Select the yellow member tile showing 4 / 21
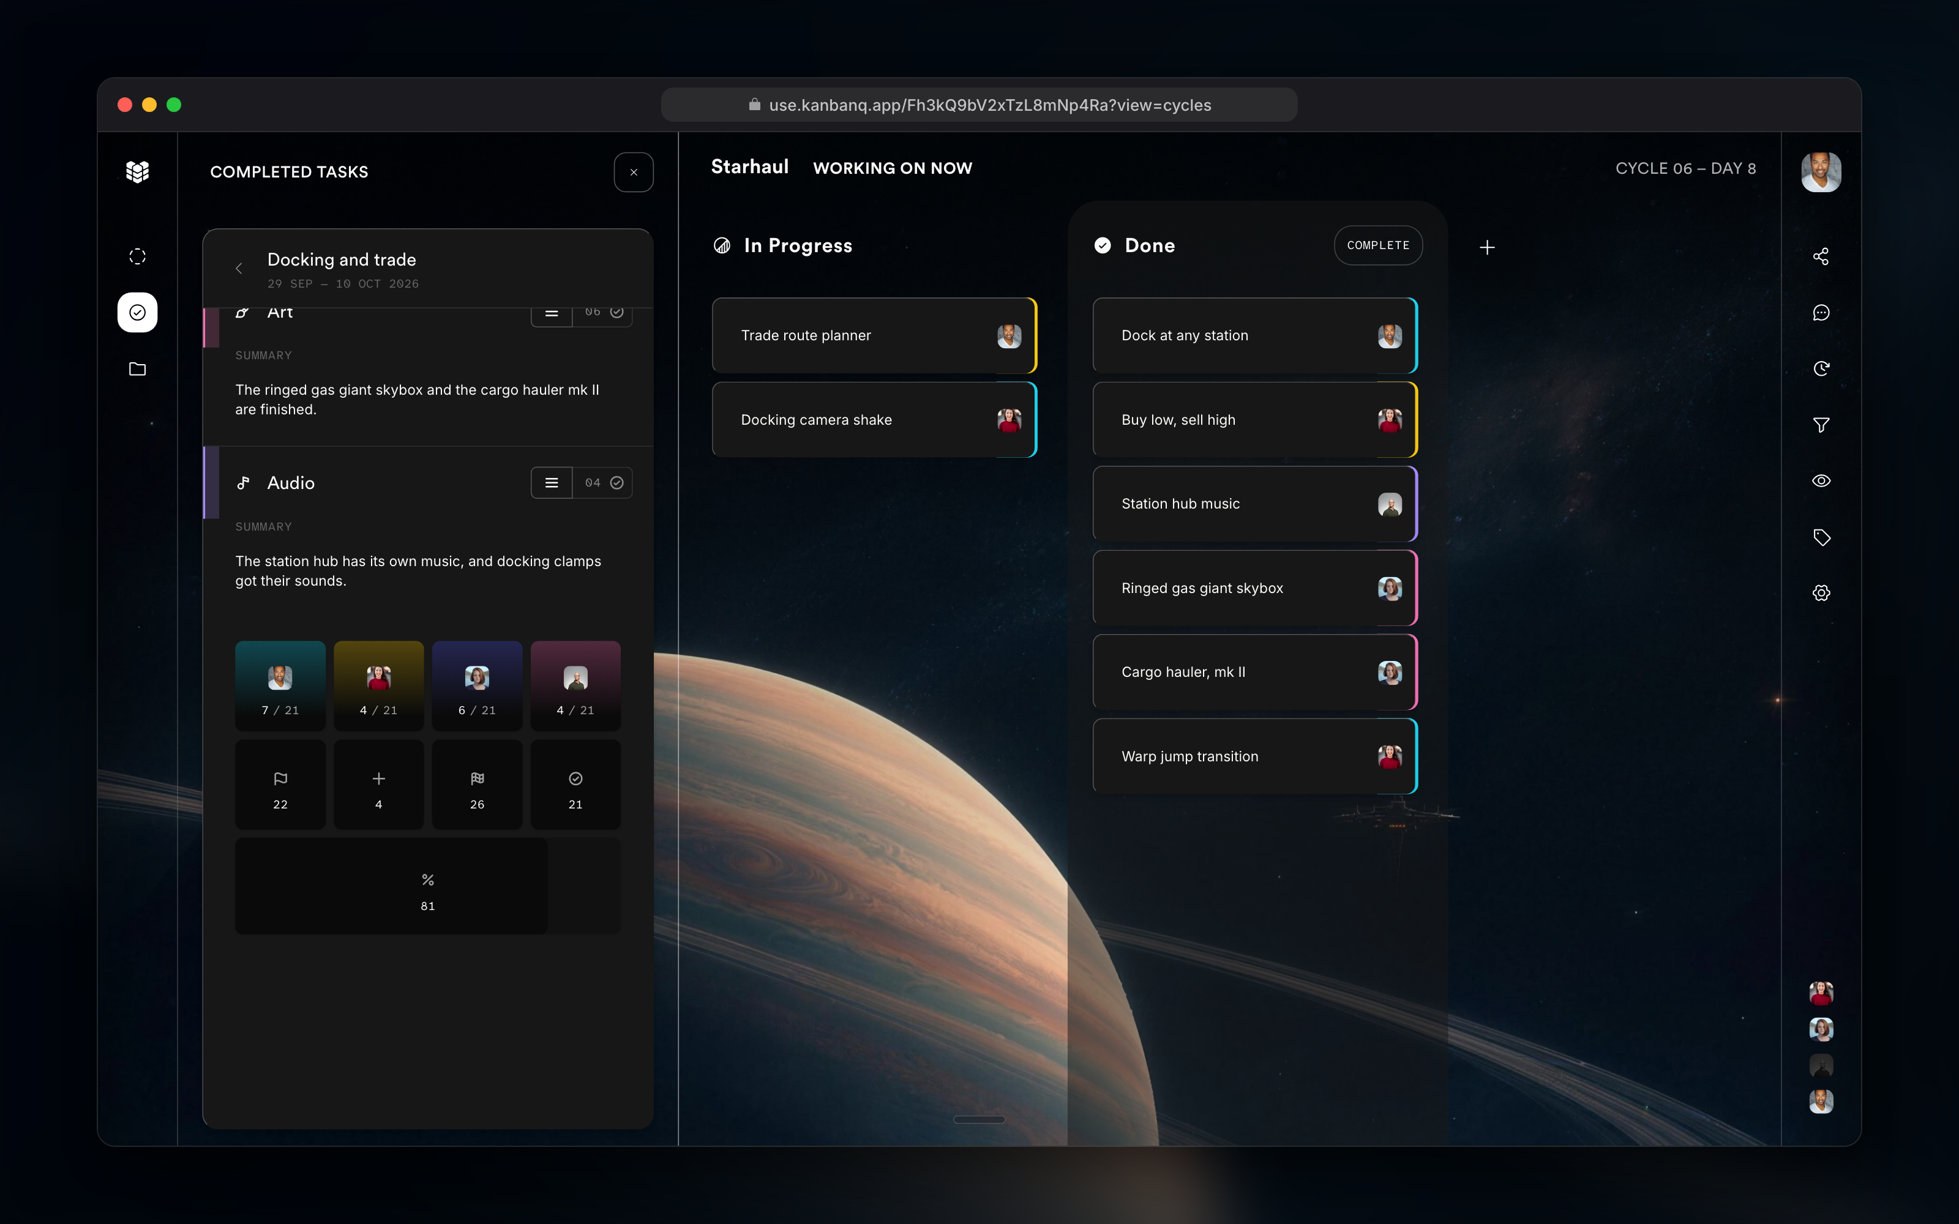 378,687
